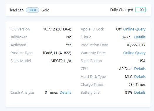Image resolution: width=154 pixels, height=111 pixels.
Task: Click the iCloud label
Action: pos(86,37)
